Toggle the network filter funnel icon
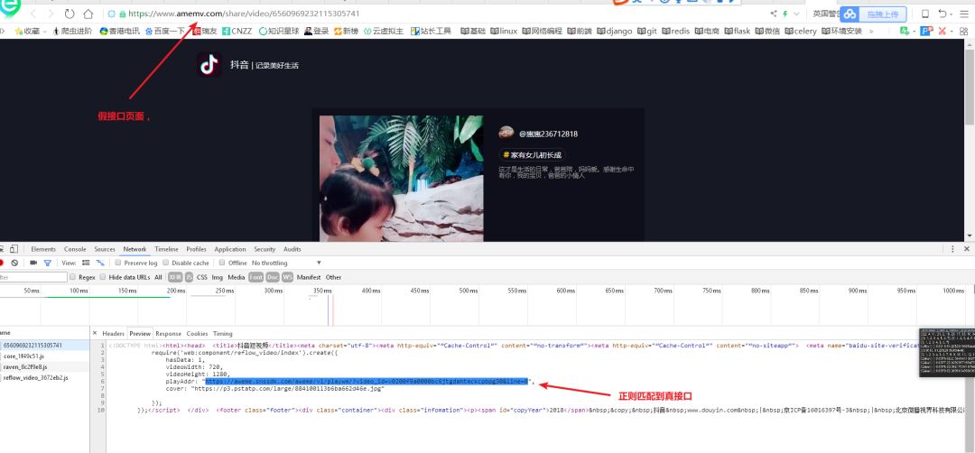This screenshot has width=975, height=453. [x=47, y=263]
